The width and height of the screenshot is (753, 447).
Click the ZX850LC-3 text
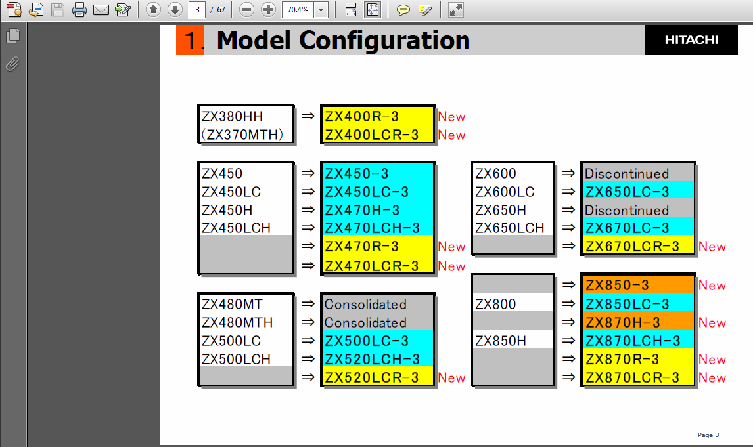pyautogui.click(x=627, y=304)
